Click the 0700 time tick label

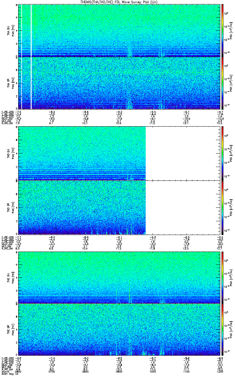point(52,371)
